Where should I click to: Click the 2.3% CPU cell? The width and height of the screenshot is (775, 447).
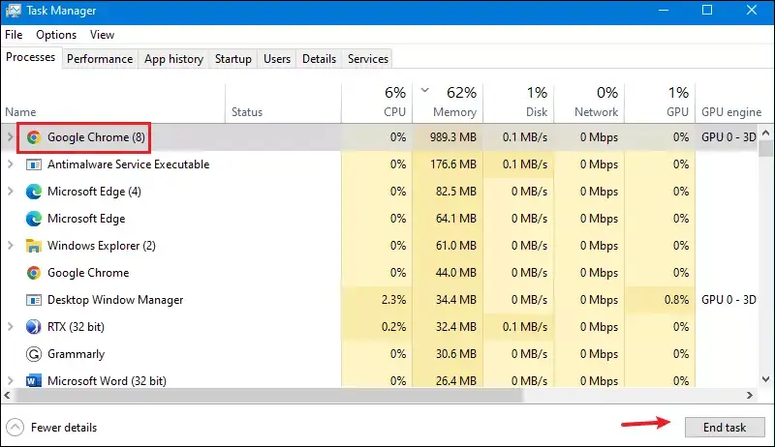pos(377,300)
